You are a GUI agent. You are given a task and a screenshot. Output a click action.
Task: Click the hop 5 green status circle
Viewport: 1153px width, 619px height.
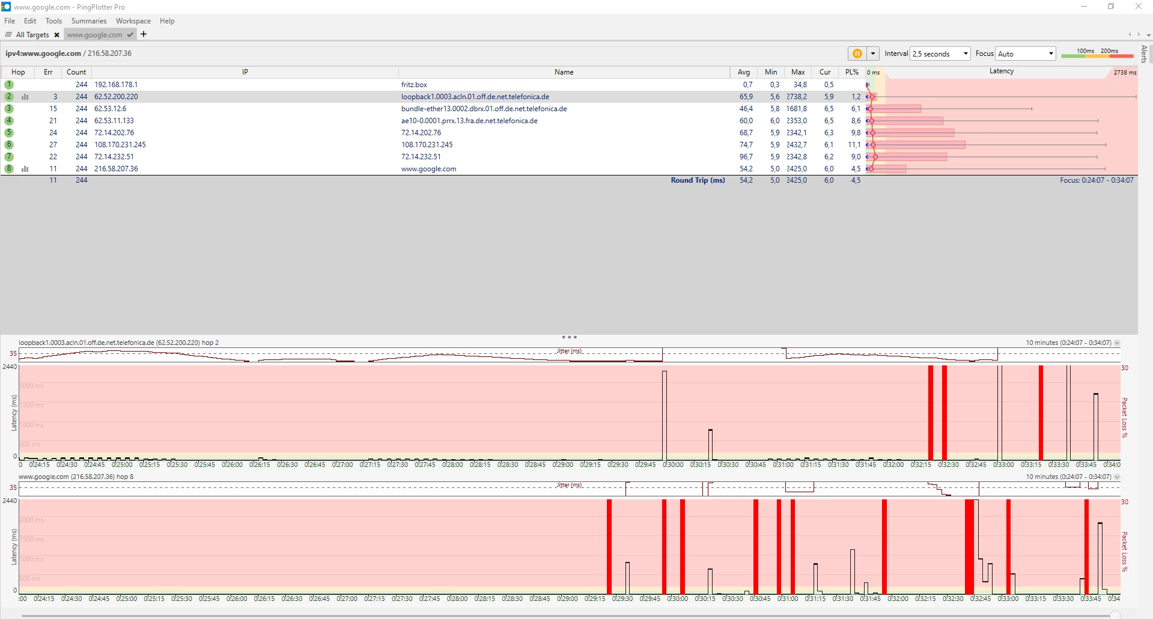pos(9,133)
